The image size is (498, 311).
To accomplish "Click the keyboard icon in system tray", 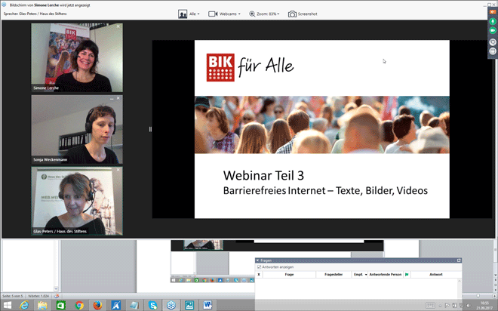I will pos(430,305).
